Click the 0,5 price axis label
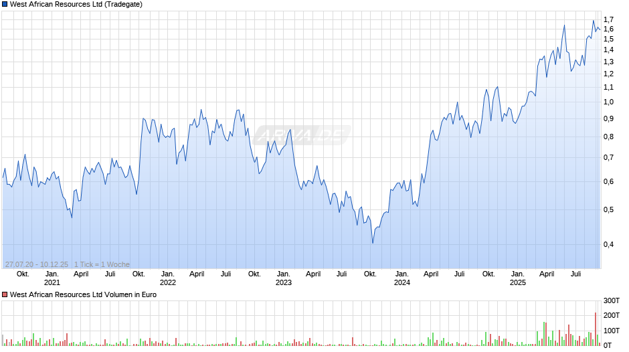Viewport: 629px width, 352px height. [608, 210]
